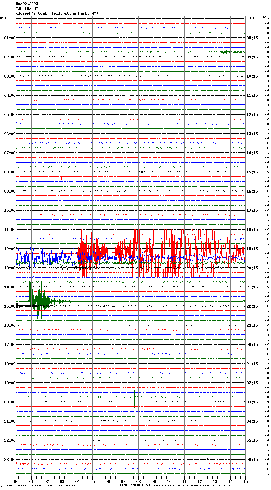Click the 00:15 UTC time label

pos(252,345)
